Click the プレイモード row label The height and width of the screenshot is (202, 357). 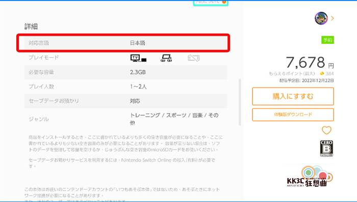[43, 58]
